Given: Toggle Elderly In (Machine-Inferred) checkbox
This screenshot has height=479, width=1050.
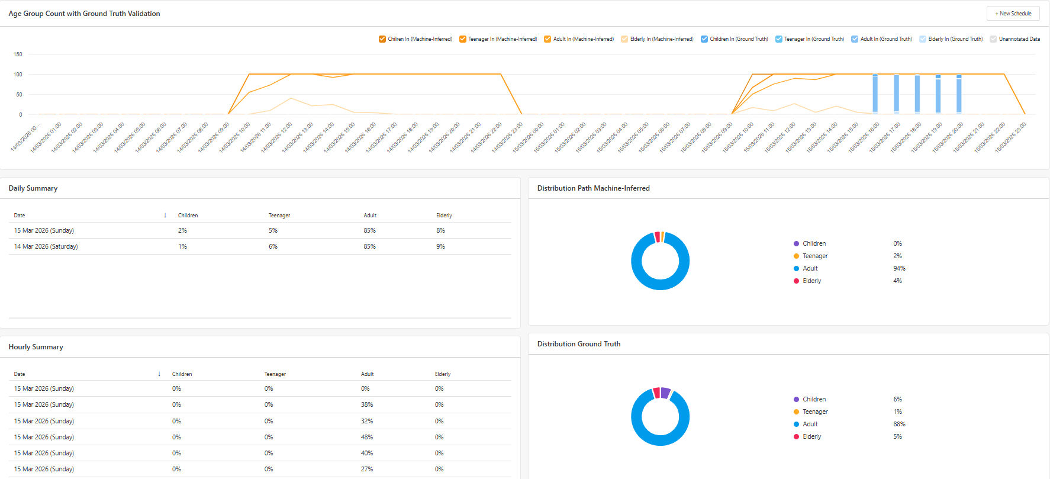Looking at the screenshot, I should pyautogui.click(x=624, y=39).
